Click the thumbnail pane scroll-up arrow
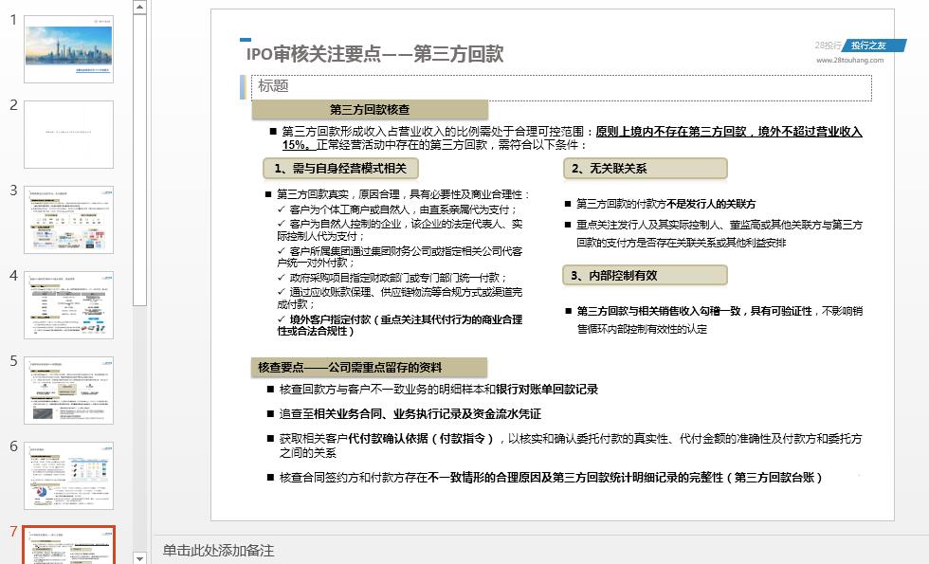The height and width of the screenshot is (564, 929). [x=140, y=8]
